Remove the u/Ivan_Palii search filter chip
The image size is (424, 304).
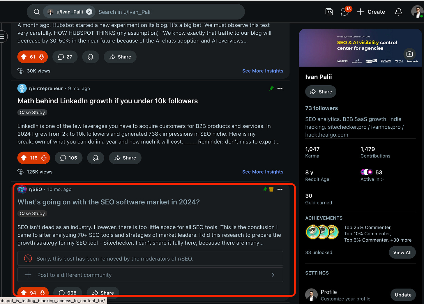tap(89, 12)
